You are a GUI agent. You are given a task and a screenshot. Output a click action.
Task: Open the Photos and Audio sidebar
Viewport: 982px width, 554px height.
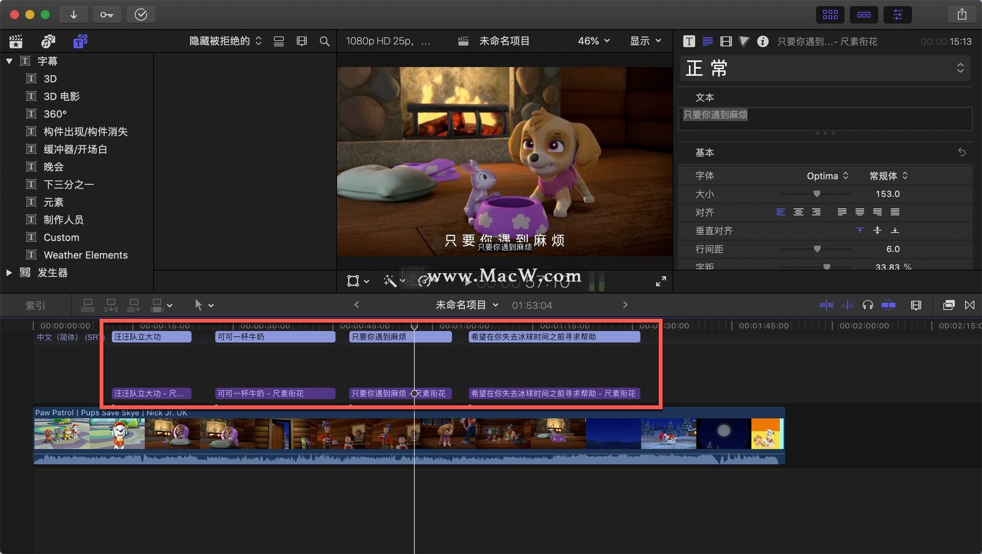coord(48,41)
